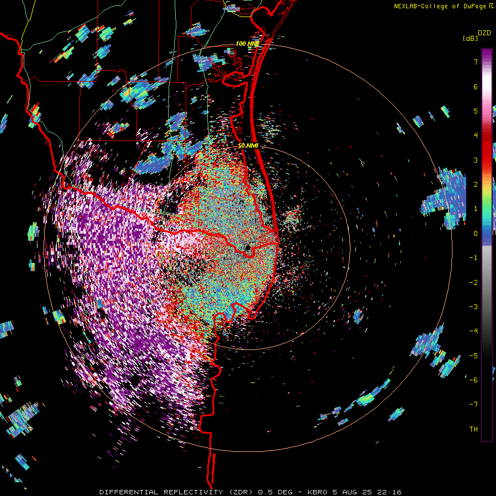This screenshot has width=496, height=496.
Task: Click the black radar site dot at the center
Action: tap(247, 247)
